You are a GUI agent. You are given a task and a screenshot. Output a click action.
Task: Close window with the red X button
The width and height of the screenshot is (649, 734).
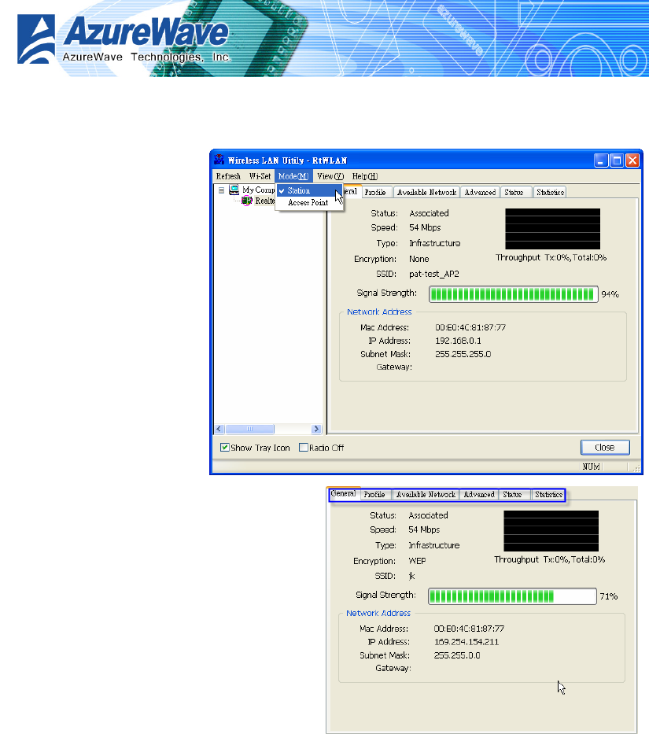coord(632,160)
